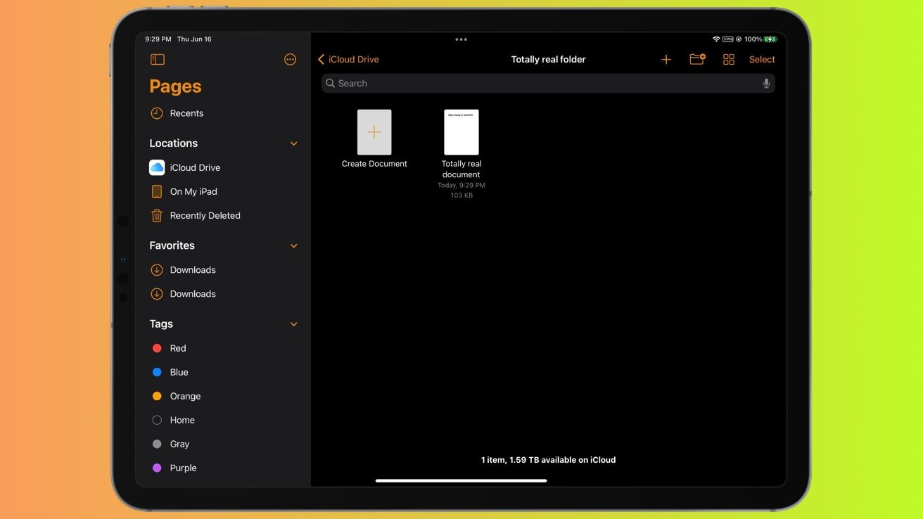The height and width of the screenshot is (519, 923).
Task: Start dictation with the microphone icon
Action: 766,83
